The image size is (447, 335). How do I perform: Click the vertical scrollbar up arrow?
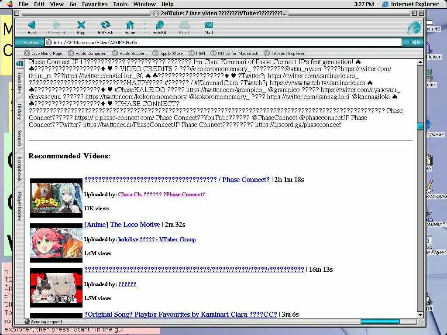click(x=420, y=62)
